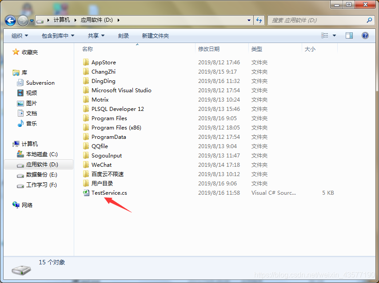Image resolution: width=379 pixels, height=283 pixels.
Task: Open the 组织 menu
Action: [20, 35]
